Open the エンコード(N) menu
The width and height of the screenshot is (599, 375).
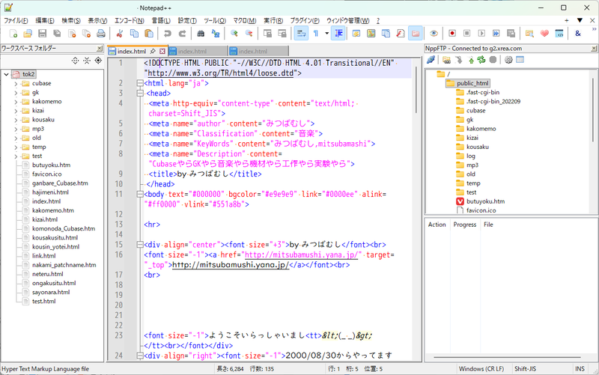pos(129,21)
